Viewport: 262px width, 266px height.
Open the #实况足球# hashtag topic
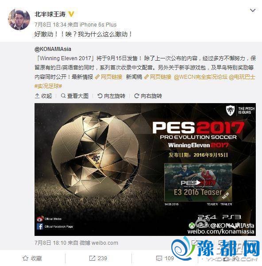(x=48, y=86)
